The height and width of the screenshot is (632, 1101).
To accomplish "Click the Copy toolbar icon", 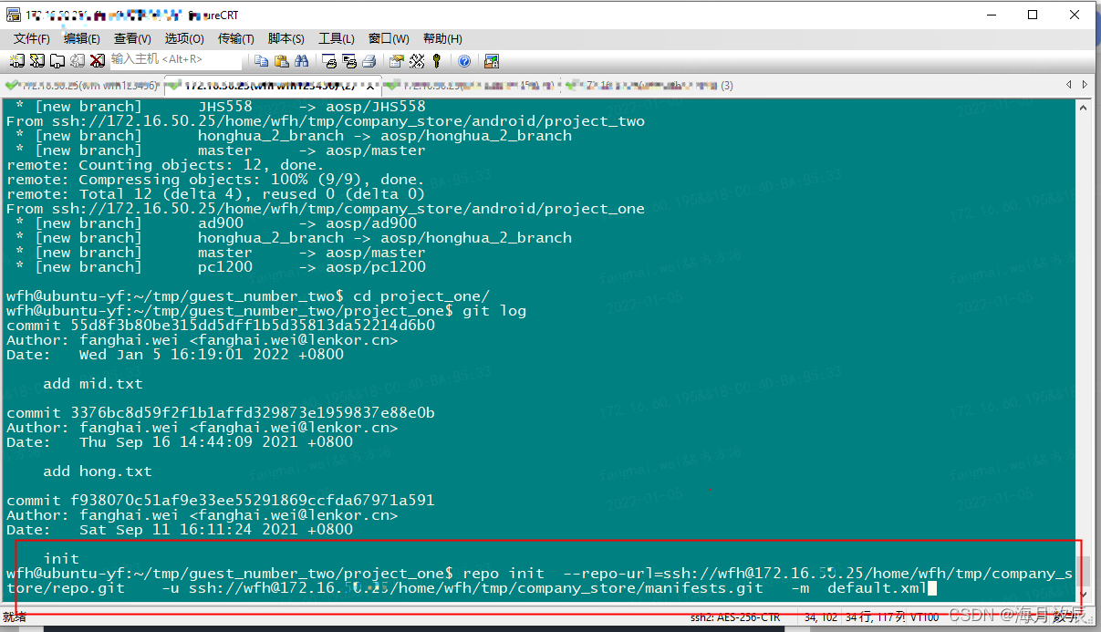I will click(262, 61).
